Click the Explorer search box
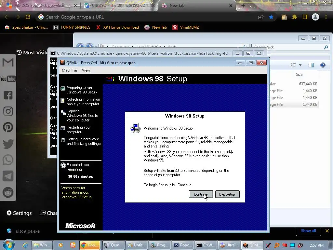 pos(290,47)
